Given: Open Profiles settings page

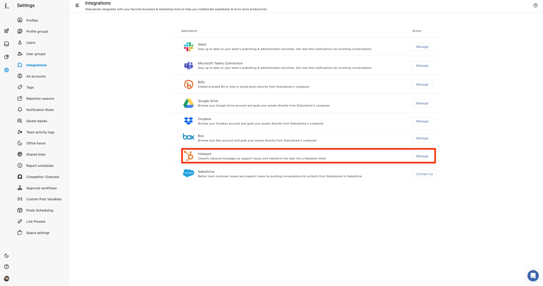Looking at the screenshot, I should (32, 20).
